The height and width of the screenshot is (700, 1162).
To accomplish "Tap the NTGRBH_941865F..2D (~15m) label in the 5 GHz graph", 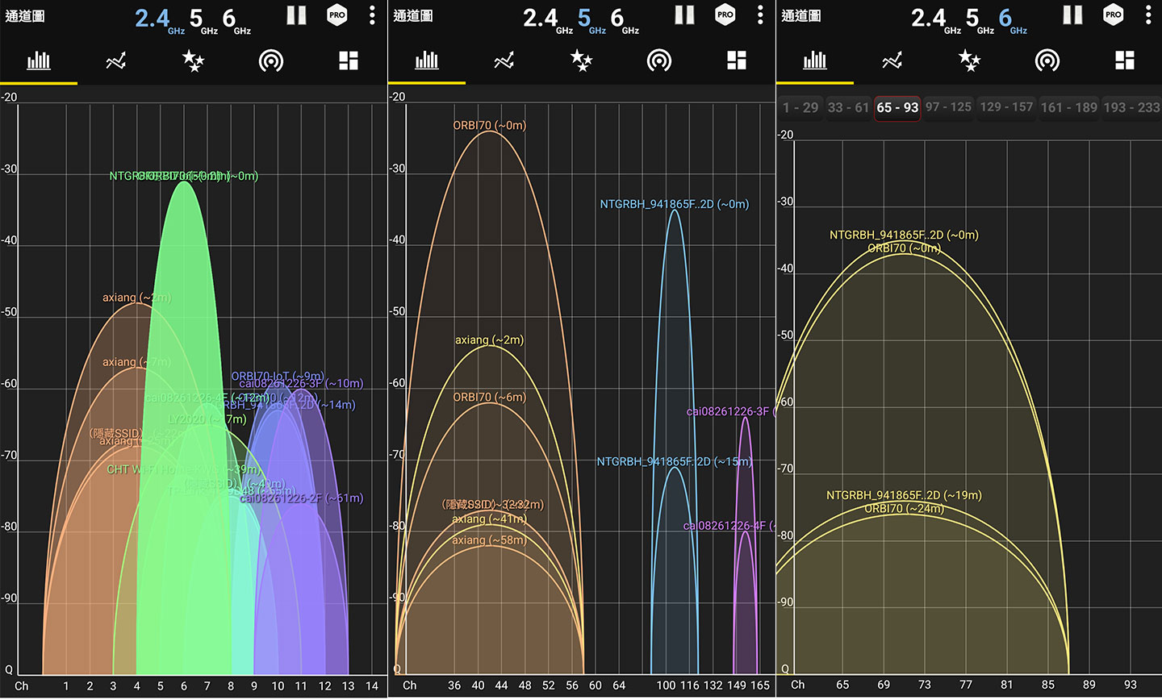I will (675, 461).
